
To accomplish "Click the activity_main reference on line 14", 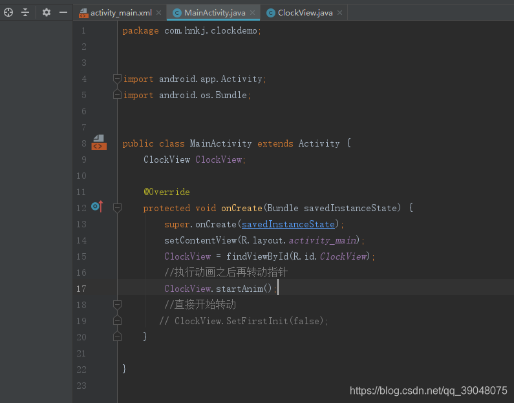I will point(322,240).
